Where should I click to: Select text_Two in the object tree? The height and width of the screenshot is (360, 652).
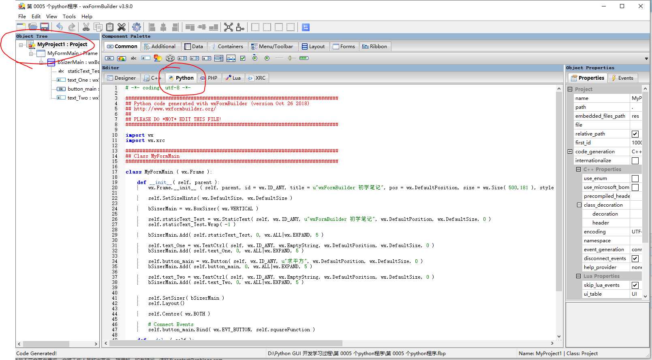tap(78, 98)
